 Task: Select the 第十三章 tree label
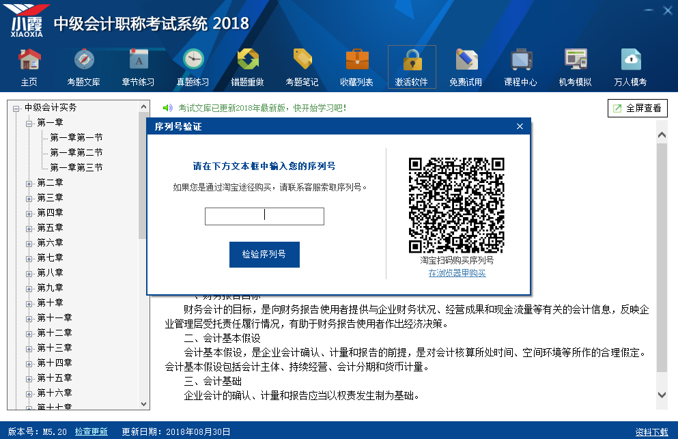pos(55,348)
